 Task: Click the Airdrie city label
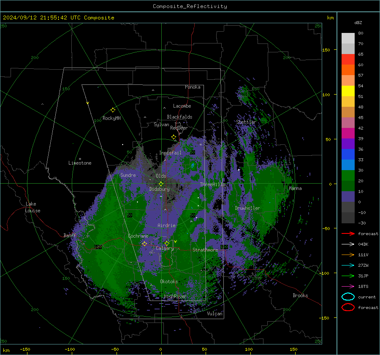(166, 225)
